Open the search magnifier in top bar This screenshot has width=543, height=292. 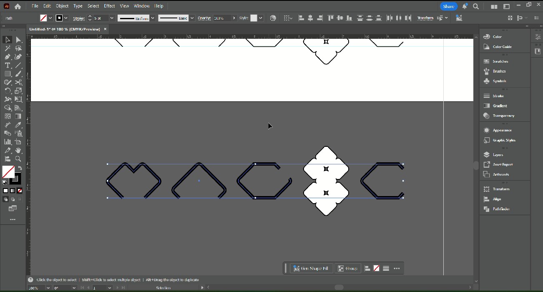point(476,6)
